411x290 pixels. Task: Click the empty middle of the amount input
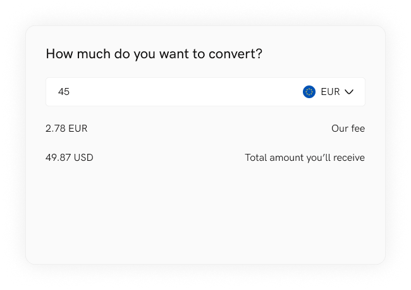coord(183,92)
